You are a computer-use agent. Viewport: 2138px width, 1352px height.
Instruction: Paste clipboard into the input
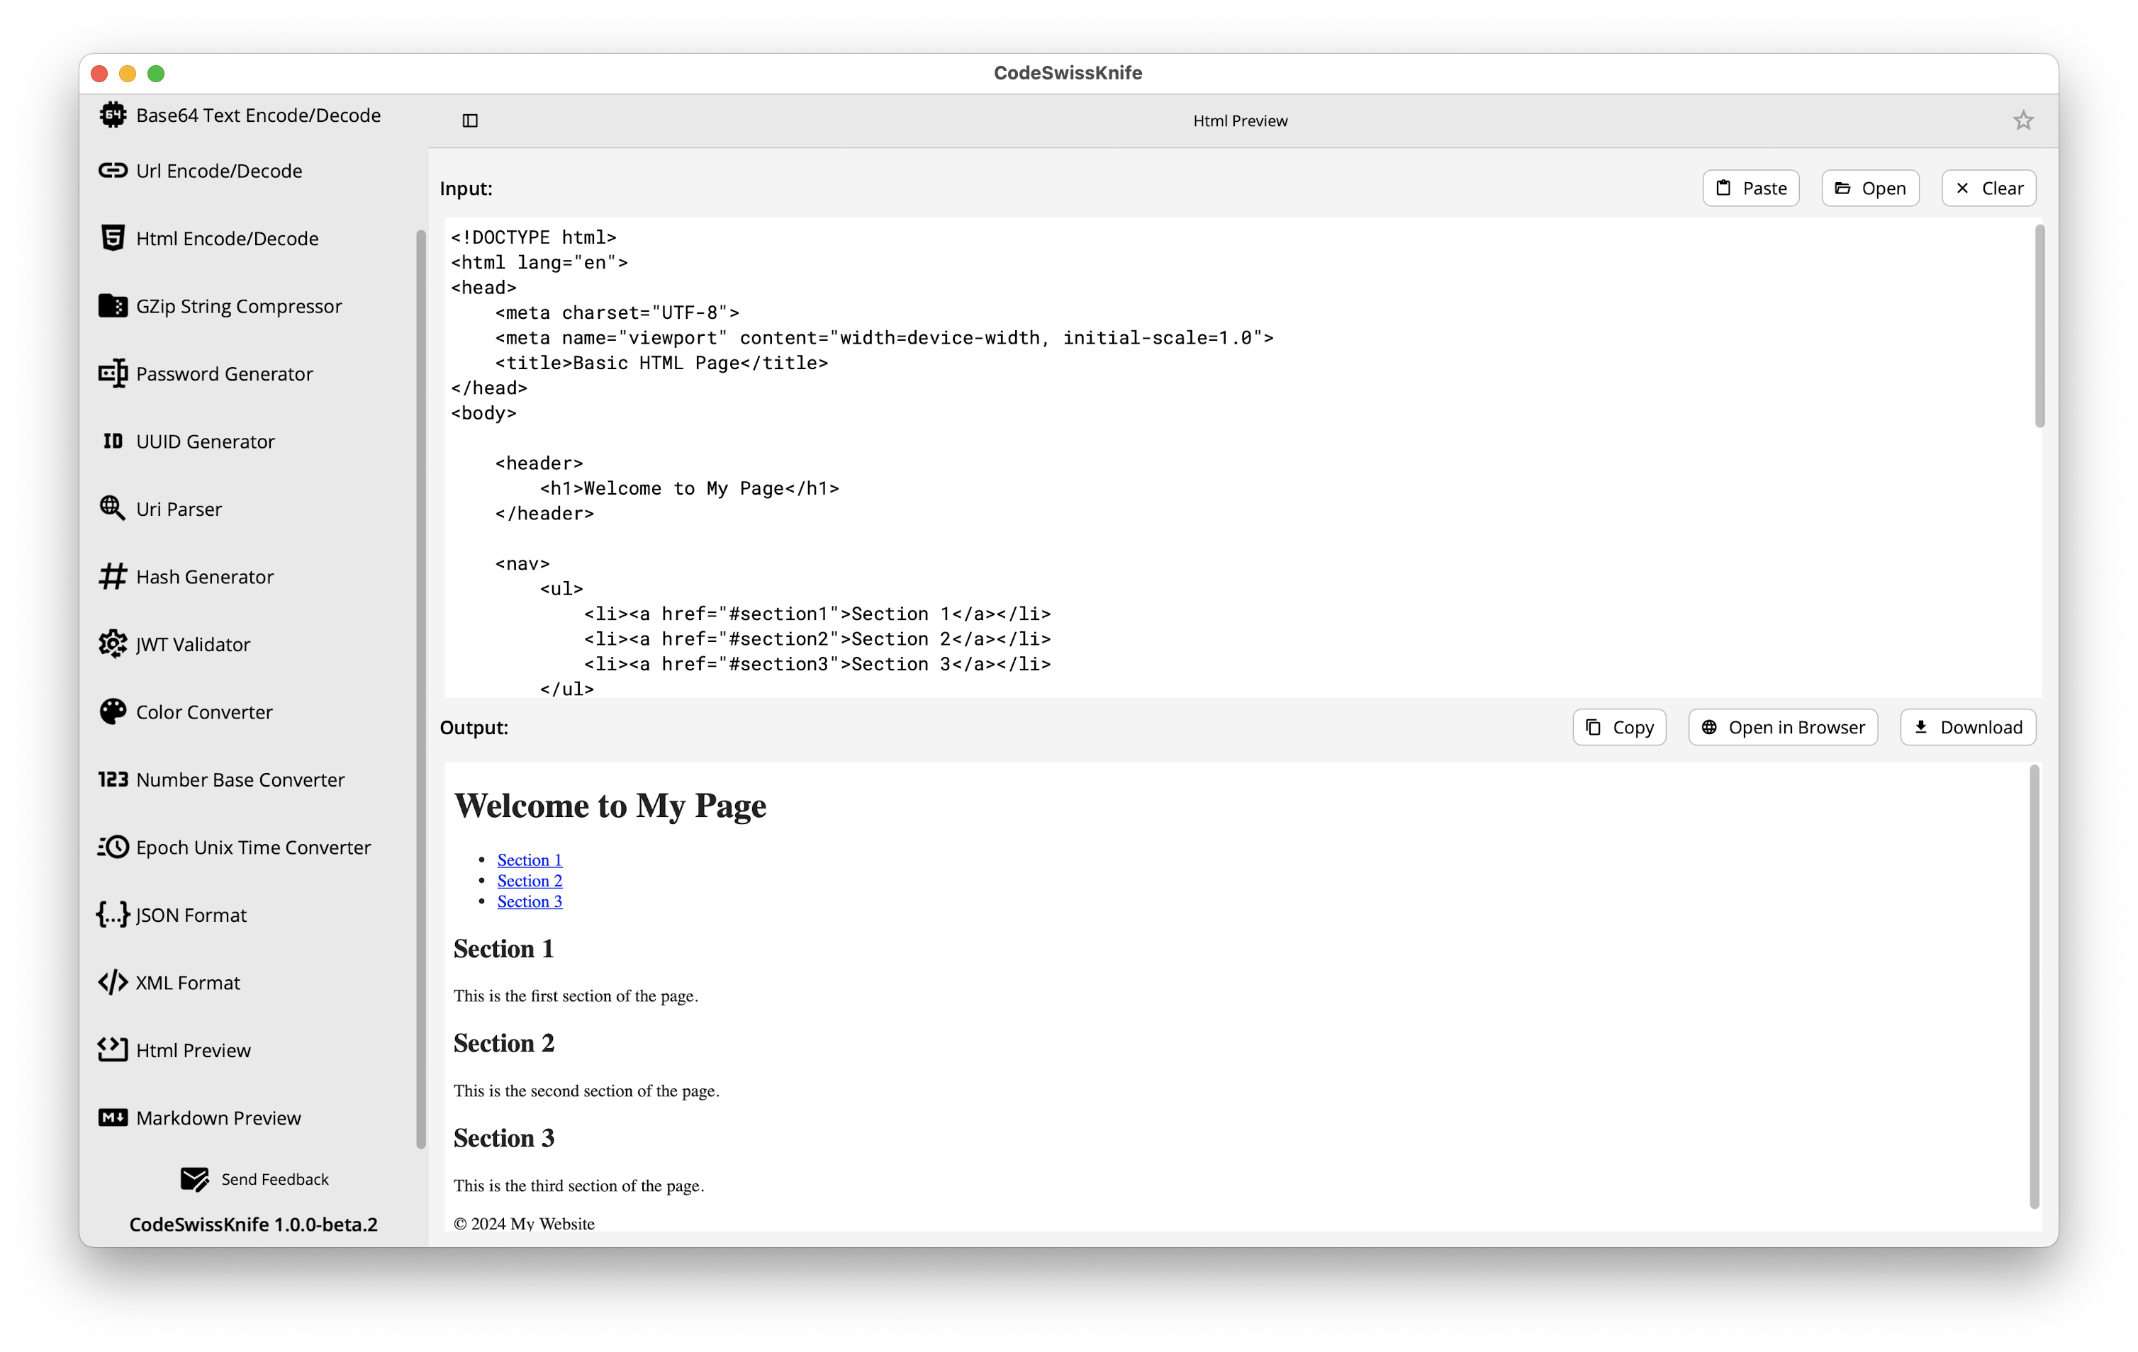[x=1751, y=188]
